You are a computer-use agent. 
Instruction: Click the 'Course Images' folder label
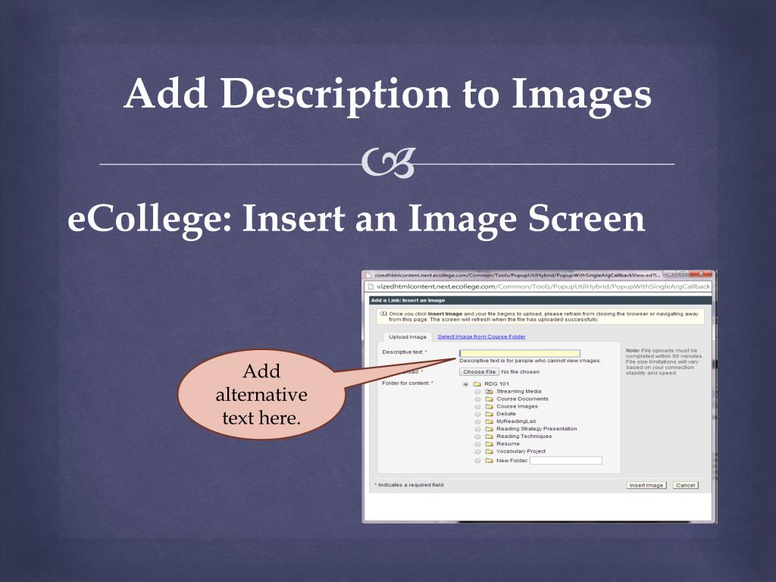click(517, 406)
